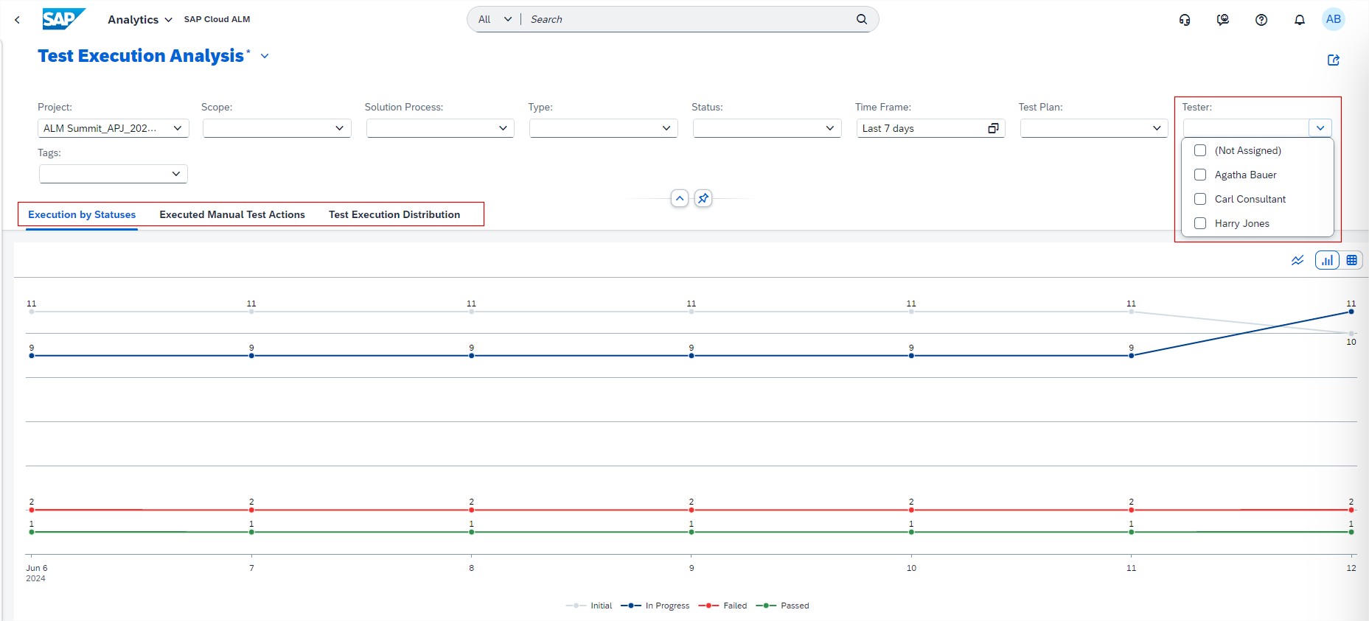Open the AB user profile avatar
The height and width of the screenshot is (621, 1369).
point(1333,19)
